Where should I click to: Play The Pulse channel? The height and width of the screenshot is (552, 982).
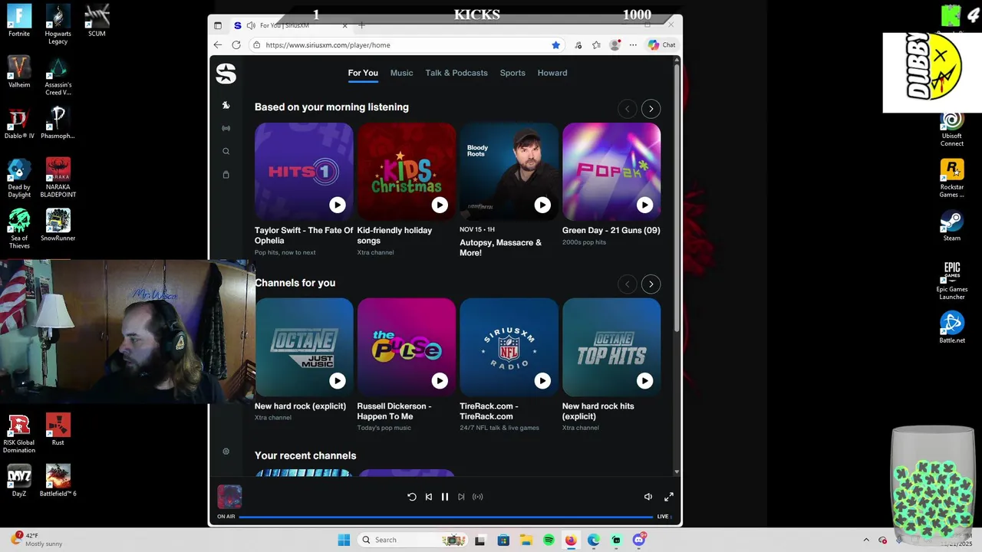439,380
